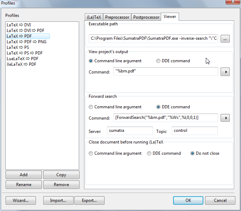Click the Topic field containing control
Image resolution: width=241 pixels, height=211 pixels.
tap(195, 131)
